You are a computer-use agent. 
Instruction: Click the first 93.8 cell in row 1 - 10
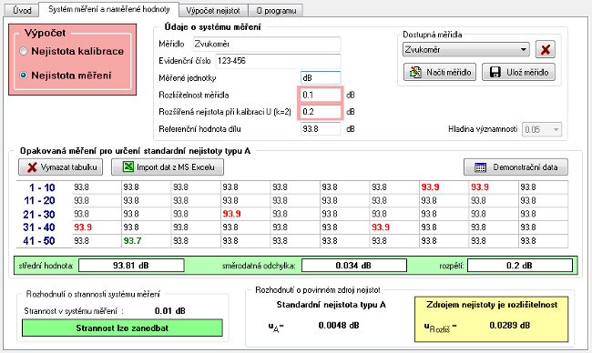pyautogui.click(x=97, y=187)
